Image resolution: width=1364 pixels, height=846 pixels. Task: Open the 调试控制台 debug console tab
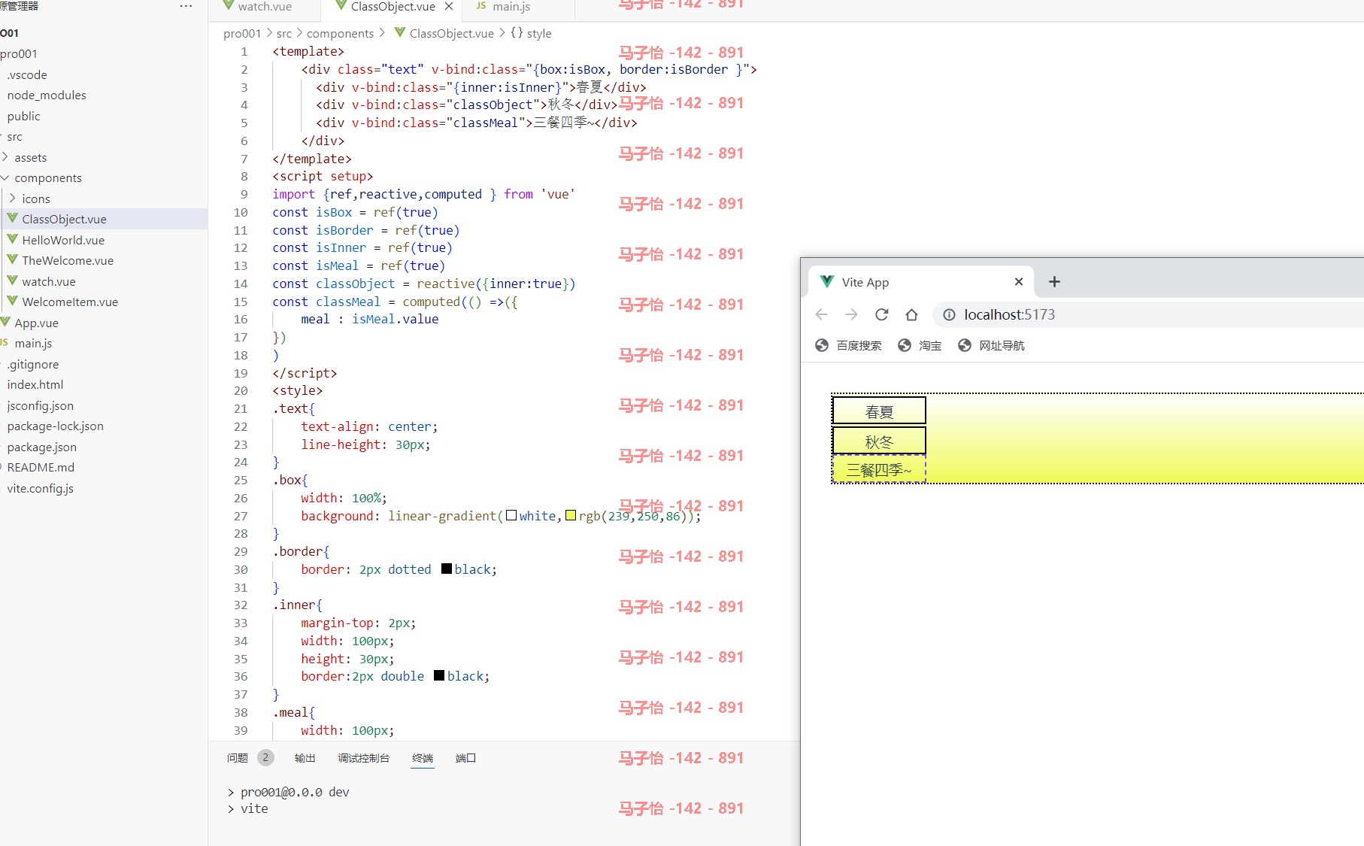coord(364,758)
